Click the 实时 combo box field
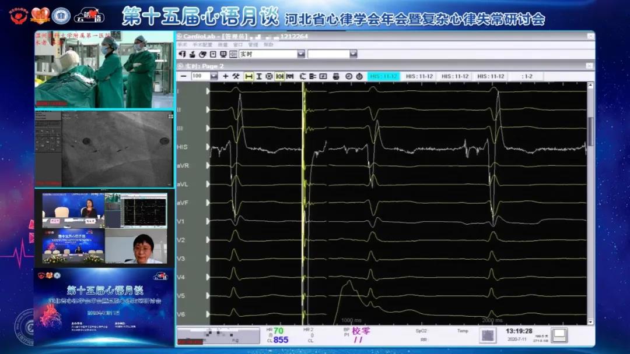 272,54
